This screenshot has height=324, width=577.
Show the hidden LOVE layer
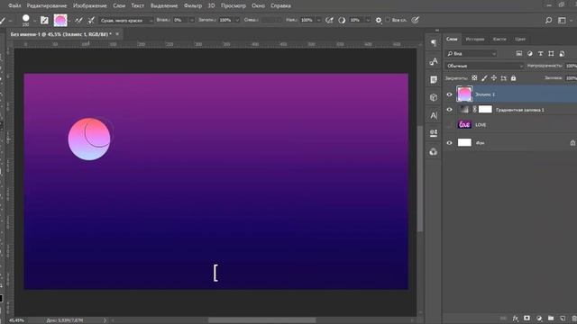449,125
